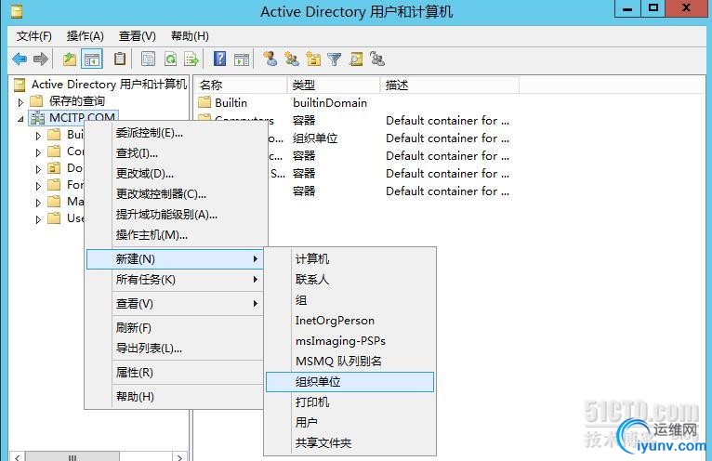The image size is (712, 461).
Task: Open the 所有任务(K) submenu
Action: [175, 280]
